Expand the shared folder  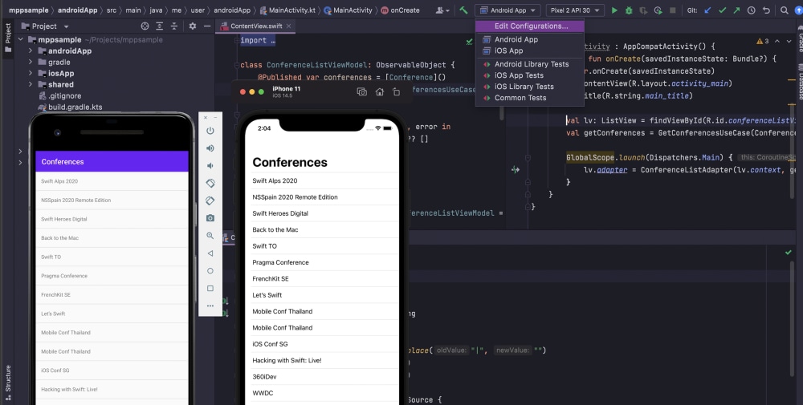pyautogui.click(x=31, y=84)
